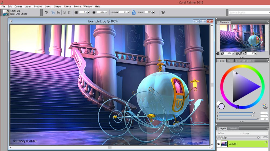Switch to the Channels tab
Viewport: 270px width, 151px height.
click(x=233, y=128)
